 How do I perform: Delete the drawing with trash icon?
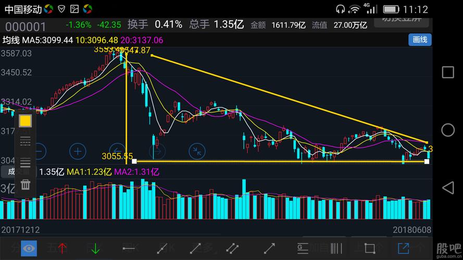pyautogui.click(x=25, y=185)
